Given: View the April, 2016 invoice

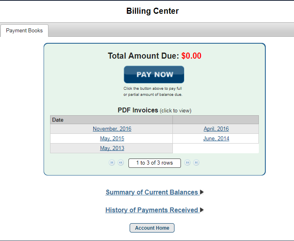Looking at the screenshot, I should [216, 129].
